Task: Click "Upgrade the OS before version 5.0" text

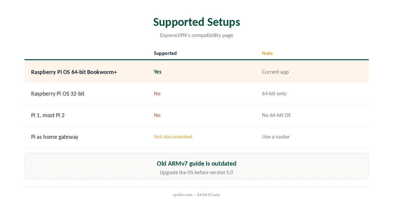Action: 196,172
